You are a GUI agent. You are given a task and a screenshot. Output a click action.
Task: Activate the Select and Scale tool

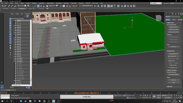click(x=44, y=6)
